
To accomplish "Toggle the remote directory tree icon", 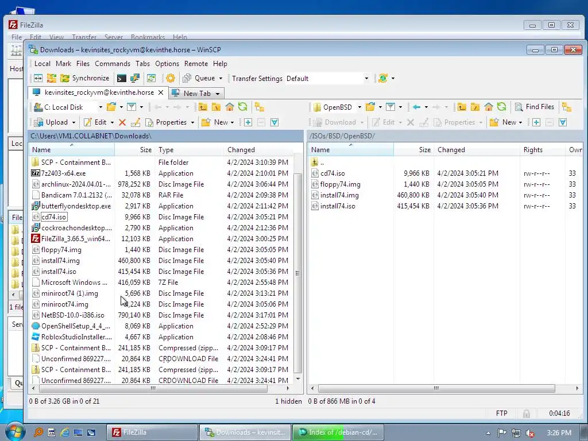I will [567, 107].
